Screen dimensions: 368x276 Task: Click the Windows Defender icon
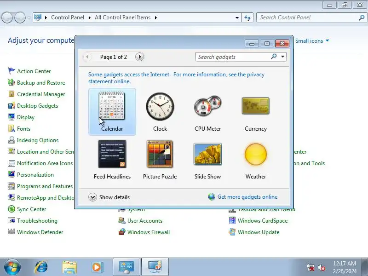pos(11,232)
